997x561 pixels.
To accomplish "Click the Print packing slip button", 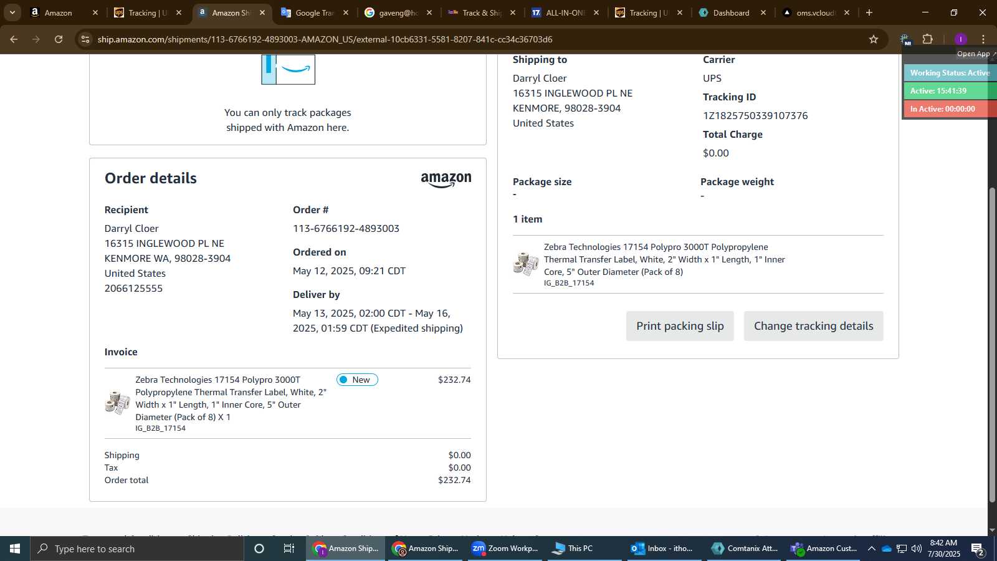I will [680, 326].
